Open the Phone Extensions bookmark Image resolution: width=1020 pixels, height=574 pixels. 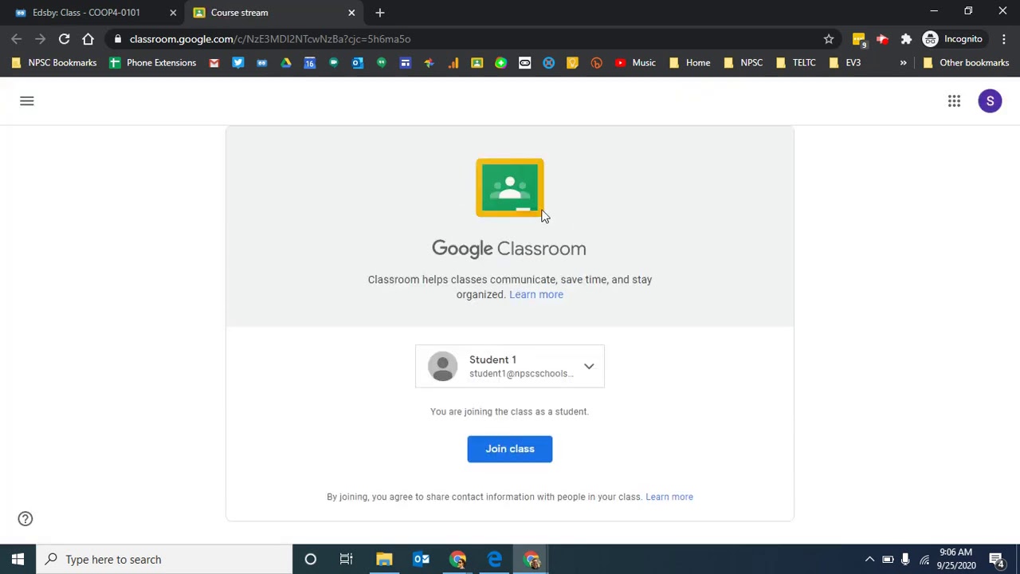click(152, 62)
